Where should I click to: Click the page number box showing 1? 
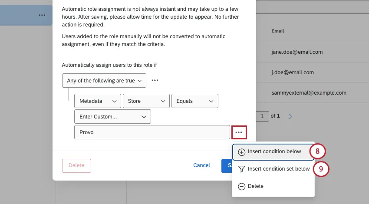(x=262, y=116)
